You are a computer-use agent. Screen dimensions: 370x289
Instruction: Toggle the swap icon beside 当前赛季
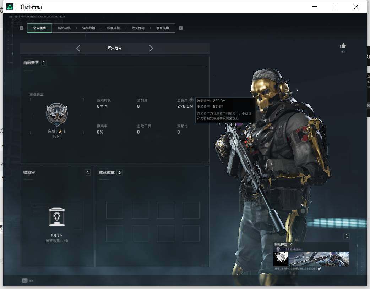pos(44,62)
